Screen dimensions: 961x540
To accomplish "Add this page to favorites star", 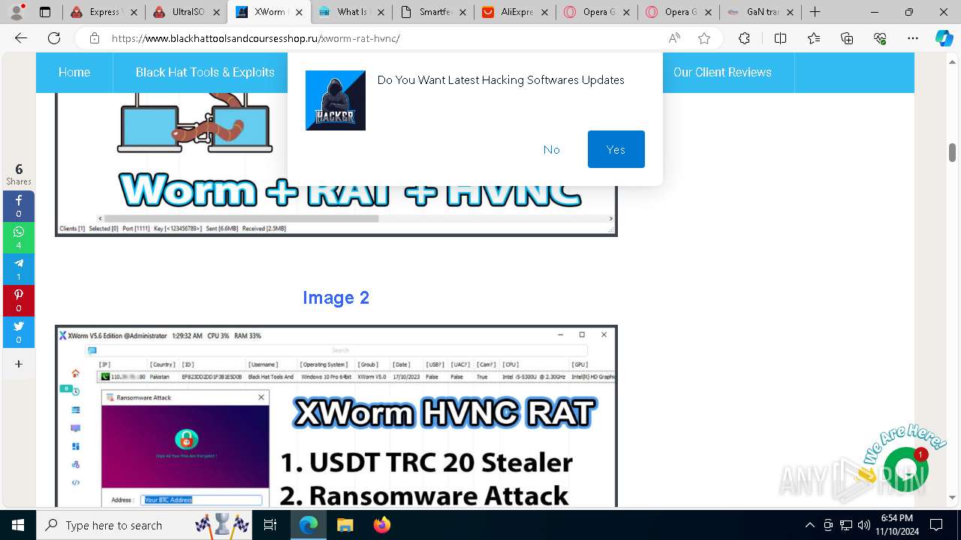I will pos(704,38).
